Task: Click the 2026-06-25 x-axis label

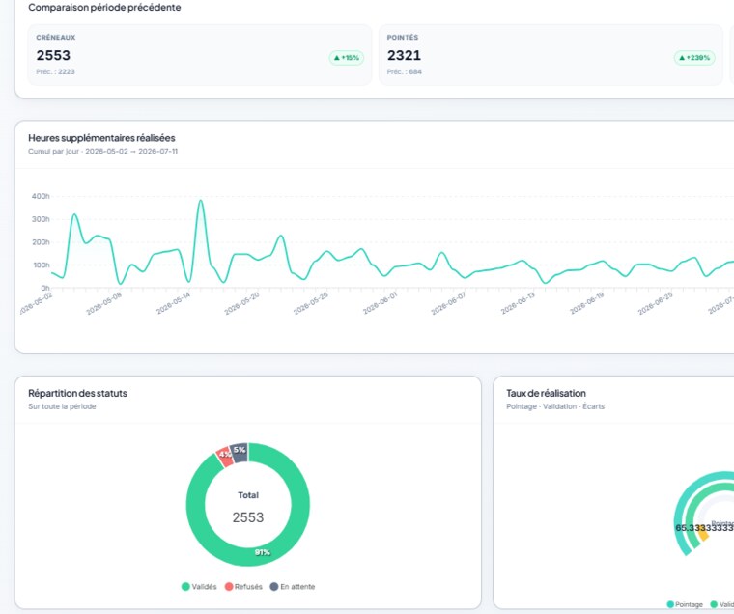Action: point(655,303)
